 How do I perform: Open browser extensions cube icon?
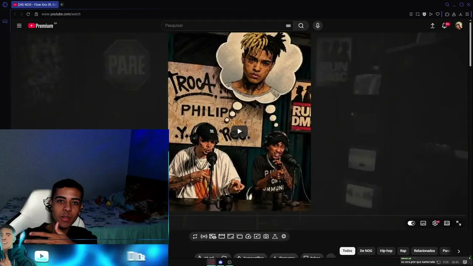tap(447, 14)
